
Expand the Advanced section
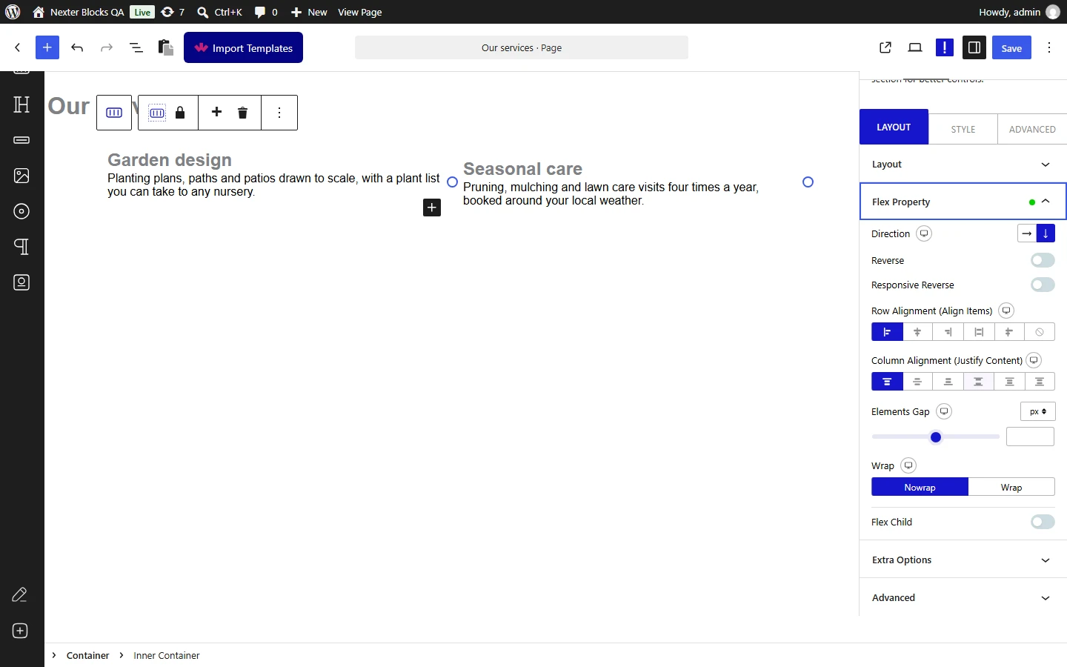(963, 598)
